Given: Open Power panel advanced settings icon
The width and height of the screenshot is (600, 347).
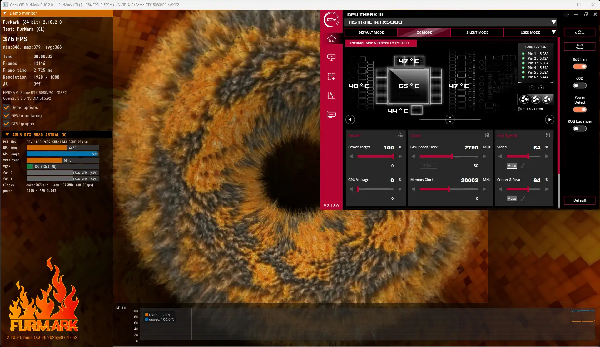Looking at the screenshot, I should [x=400, y=135].
